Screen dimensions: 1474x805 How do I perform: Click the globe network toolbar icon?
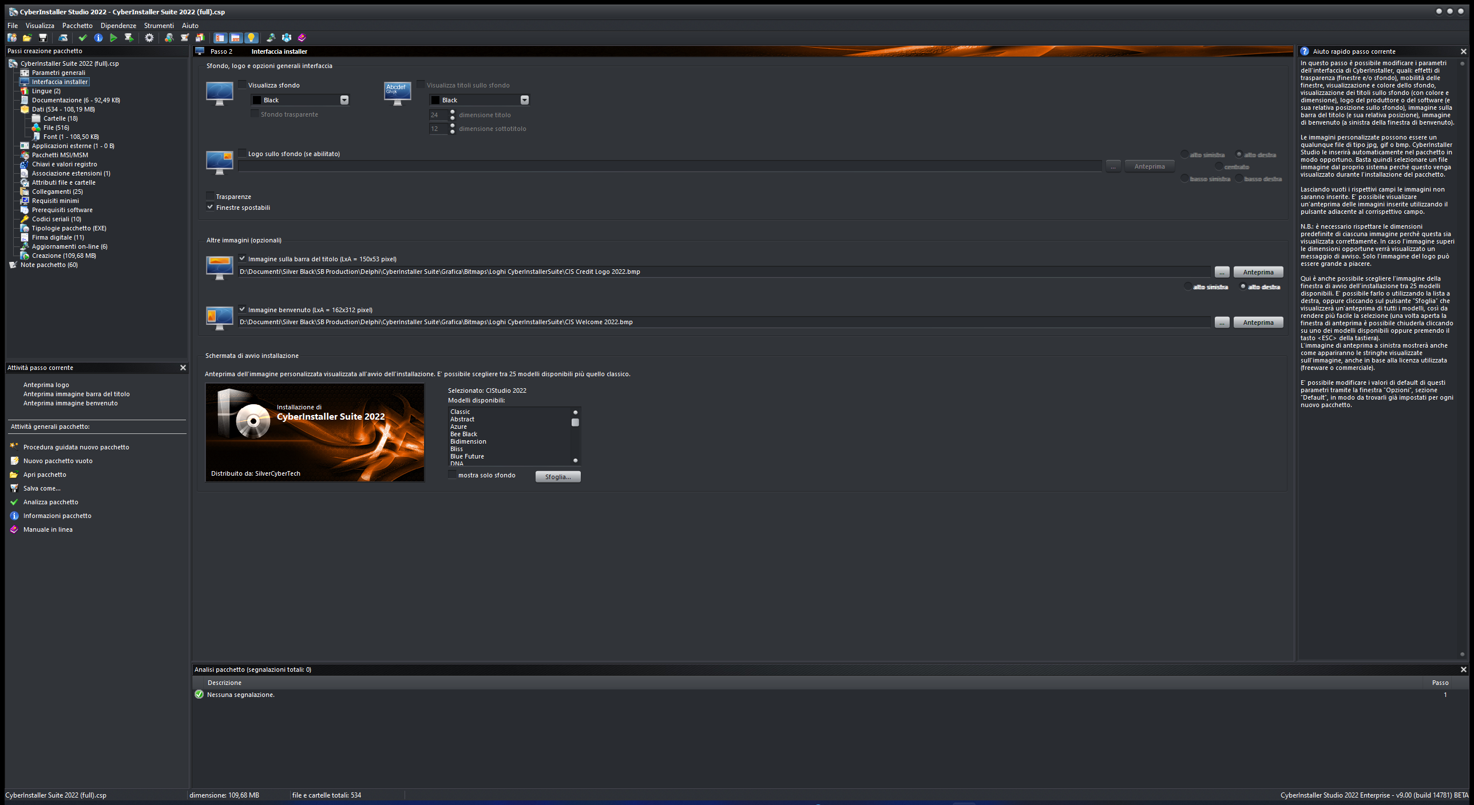(x=271, y=38)
